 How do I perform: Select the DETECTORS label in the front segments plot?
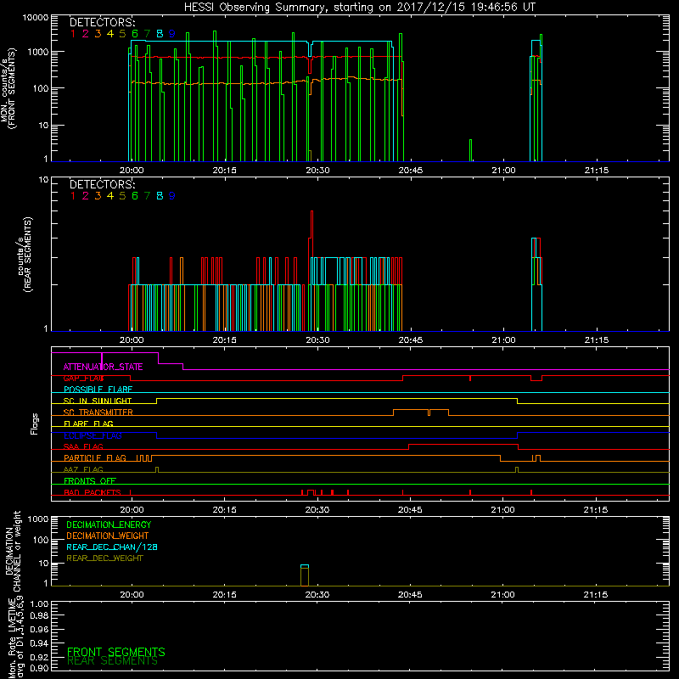(x=102, y=23)
